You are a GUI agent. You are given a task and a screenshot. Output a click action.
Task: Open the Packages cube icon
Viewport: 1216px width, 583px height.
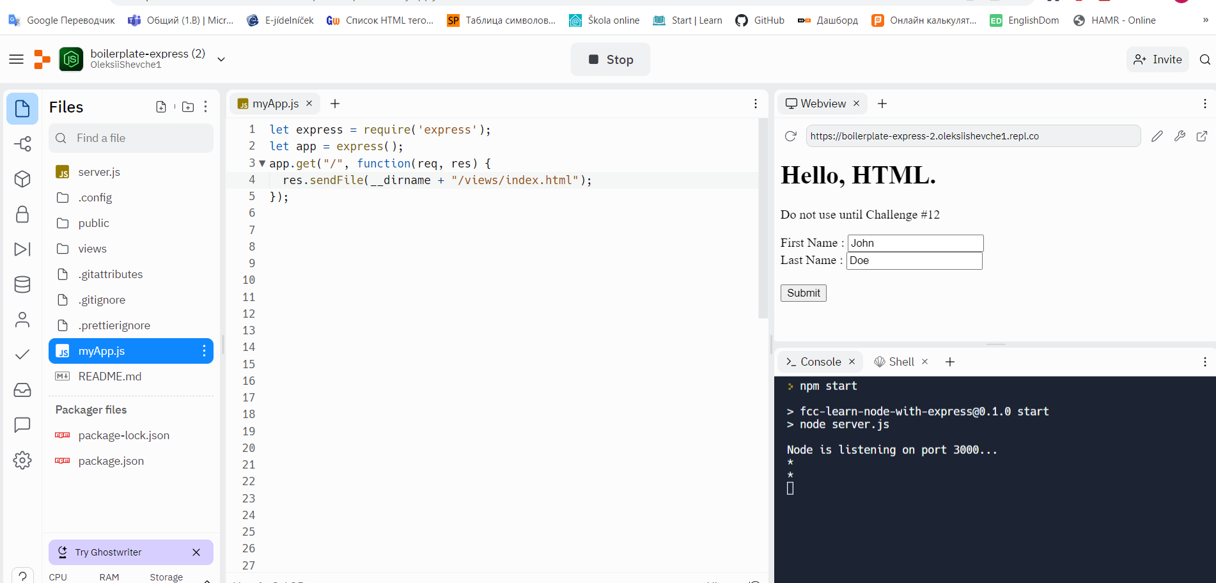22,179
